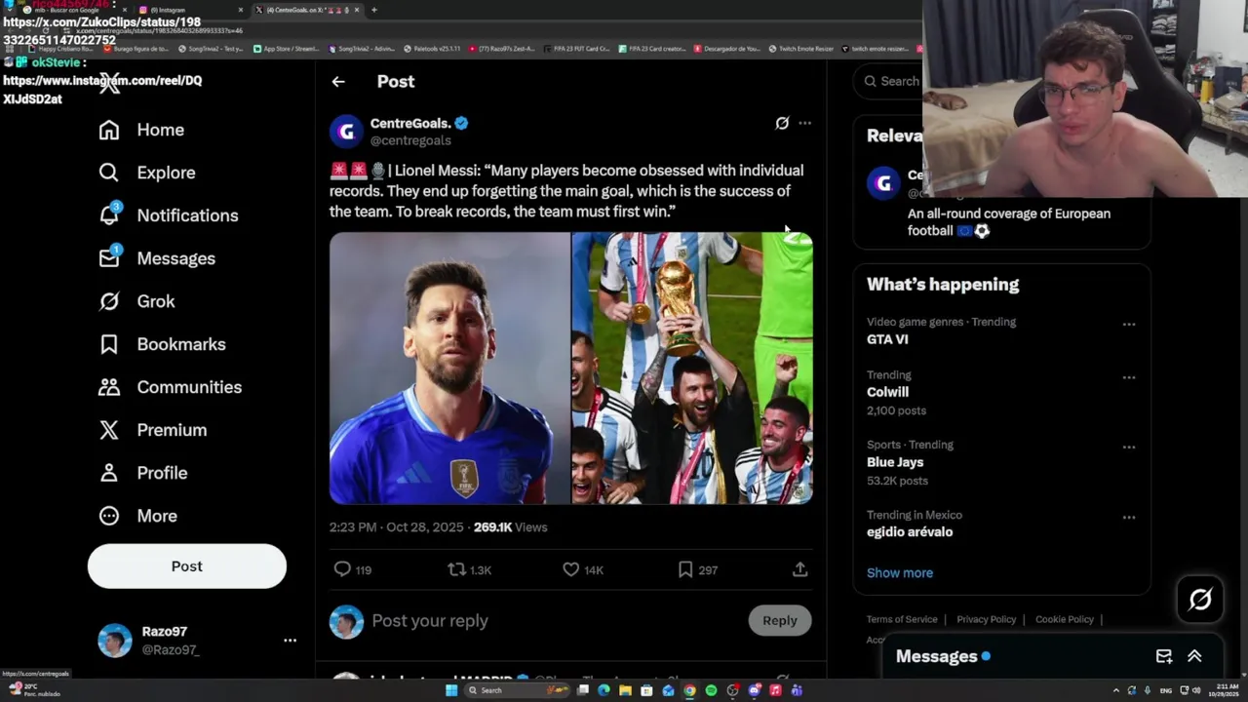Open Razo97 account menu dots
The image size is (1248, 702).
coord(290,641)
